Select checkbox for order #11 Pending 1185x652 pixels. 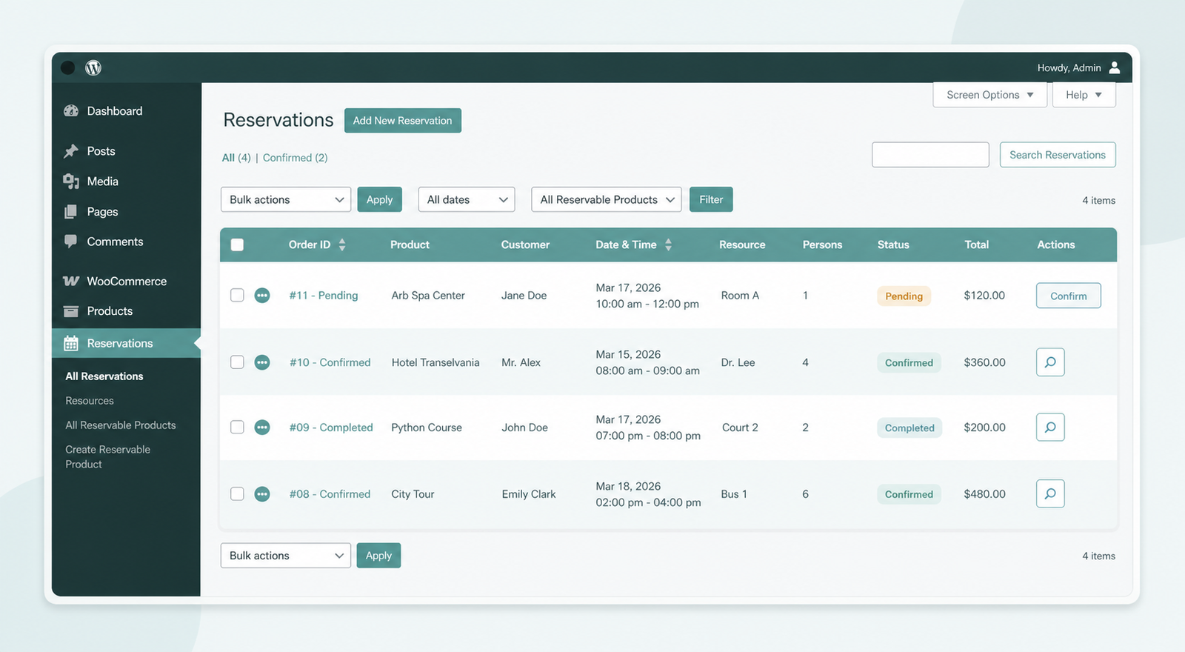coord(237,295)
